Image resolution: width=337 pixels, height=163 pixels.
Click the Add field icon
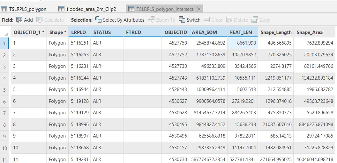pos(19,20)
